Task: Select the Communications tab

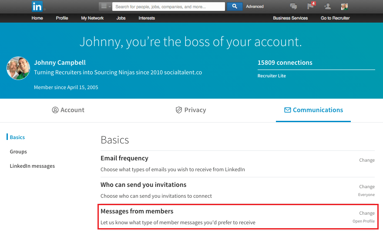Action: coord(314,110)
